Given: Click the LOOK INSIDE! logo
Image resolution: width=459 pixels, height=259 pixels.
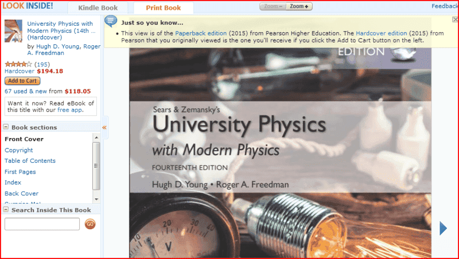Looking at the screenshot, I should pos(28,6).
